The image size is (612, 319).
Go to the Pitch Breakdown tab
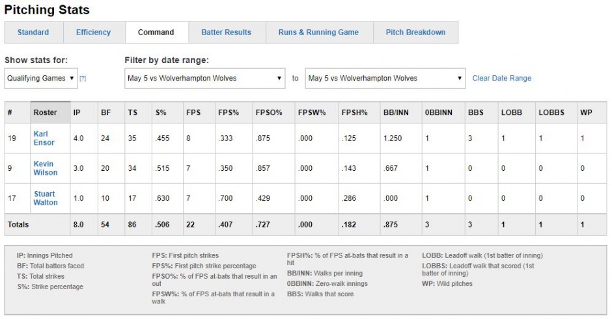415,32
